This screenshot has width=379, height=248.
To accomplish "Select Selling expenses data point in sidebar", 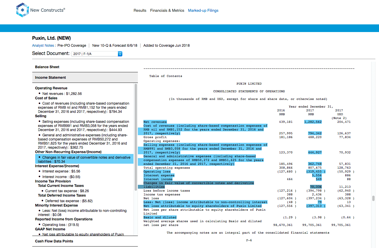I will [x=84, y=126].
